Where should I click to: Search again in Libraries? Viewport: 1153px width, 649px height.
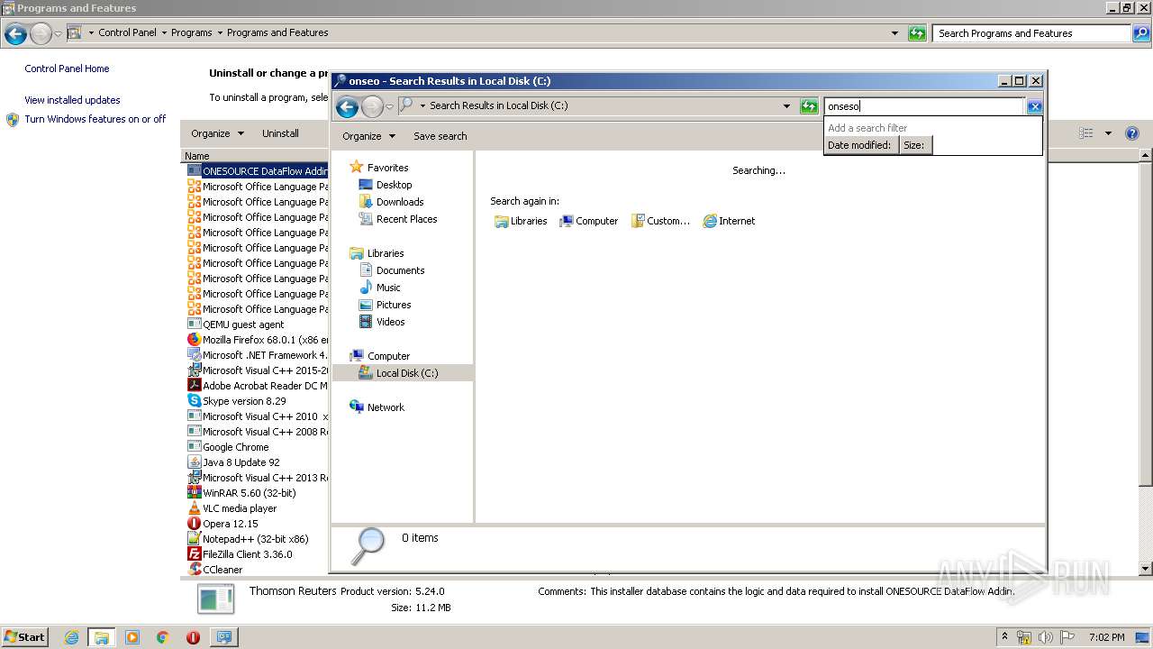pos(521,221)
